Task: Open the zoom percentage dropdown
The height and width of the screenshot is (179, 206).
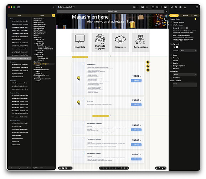Action: click(x=136, y=7)
